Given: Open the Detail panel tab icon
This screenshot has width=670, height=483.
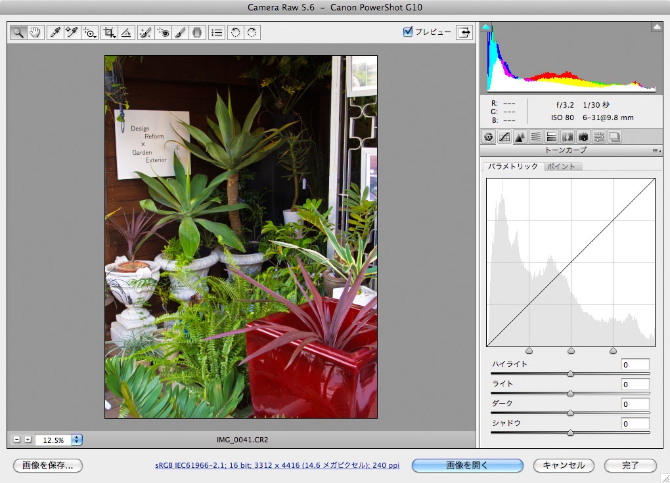Looking at the screenshot, I should click(x=520, y=137).
